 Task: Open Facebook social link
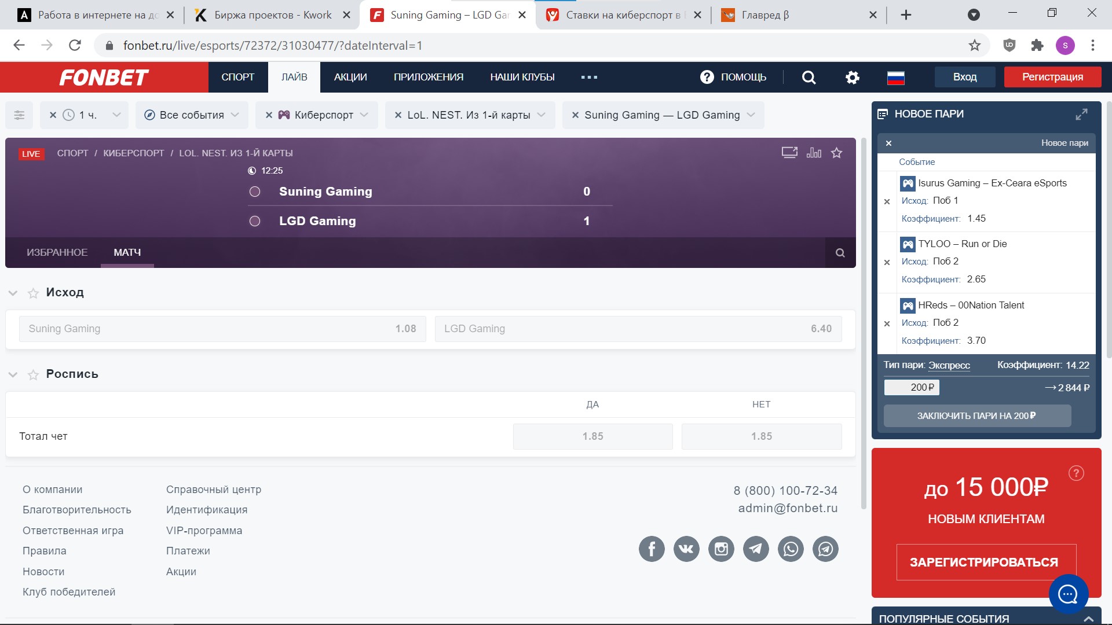point(652,549)
